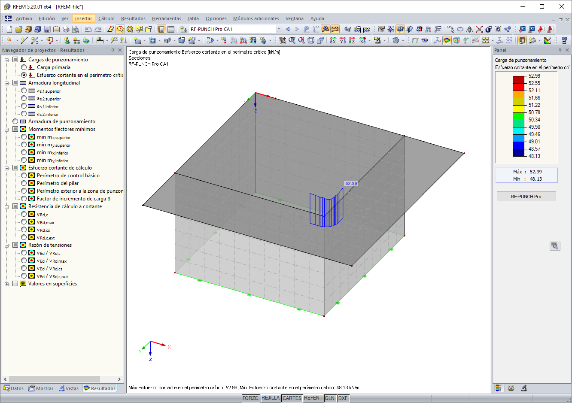Viewport: 572px width, 403px height.
Task: Print using the printer icon
Action: click(x=66, y=29)
